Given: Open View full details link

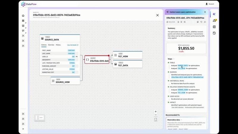Looking at the screenshot, I should (73, 45).
